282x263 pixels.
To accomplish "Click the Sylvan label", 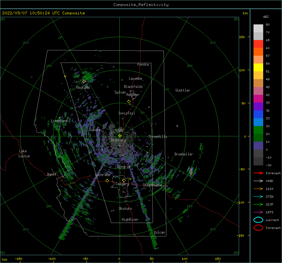I will (x=120, y=92).
